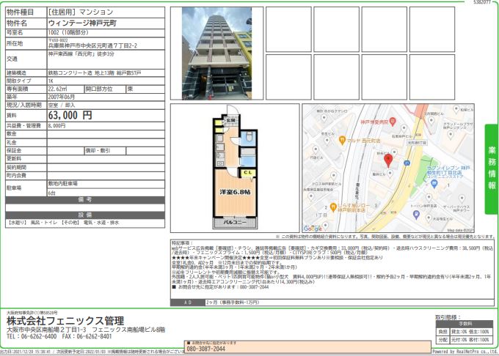
Task: Click the status 空室 / 即入
Action: [62, 105]
